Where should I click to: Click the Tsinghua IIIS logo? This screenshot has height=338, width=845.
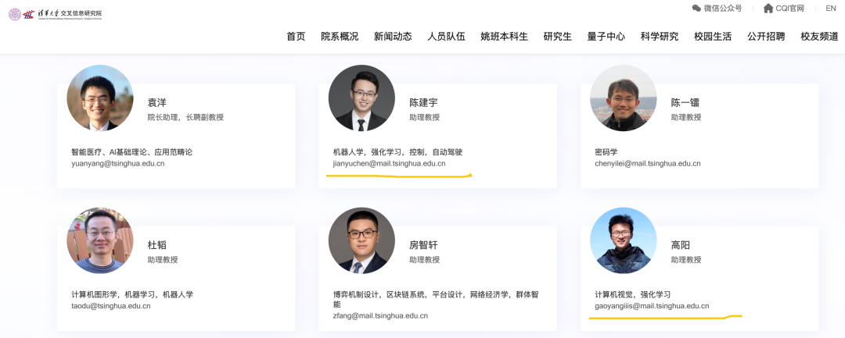pyautogui.click(x=56, y=14)
